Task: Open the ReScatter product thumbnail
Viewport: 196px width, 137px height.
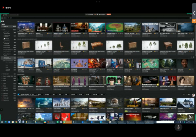Action: tap(44, 27)
